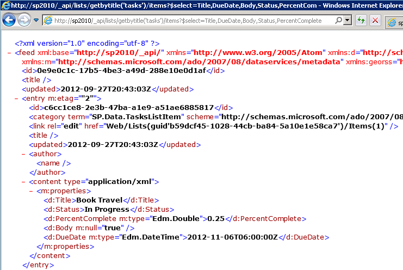Click xml:base http://sp2010/_api/ value
The height and width of the screenshot is (270, 403).
tap(119, 52)
